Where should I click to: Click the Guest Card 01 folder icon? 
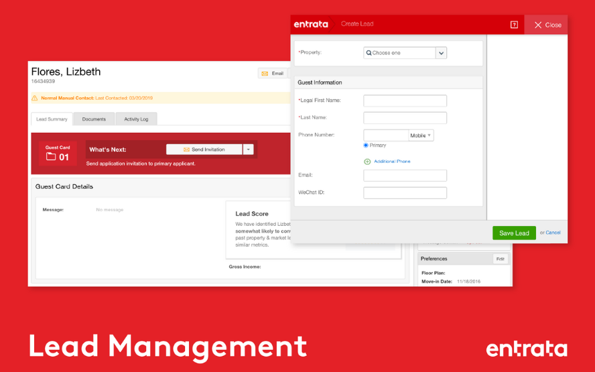[x=51, y=156]
